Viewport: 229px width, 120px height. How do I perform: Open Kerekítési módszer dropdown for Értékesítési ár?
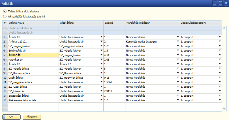coord(178,50)
